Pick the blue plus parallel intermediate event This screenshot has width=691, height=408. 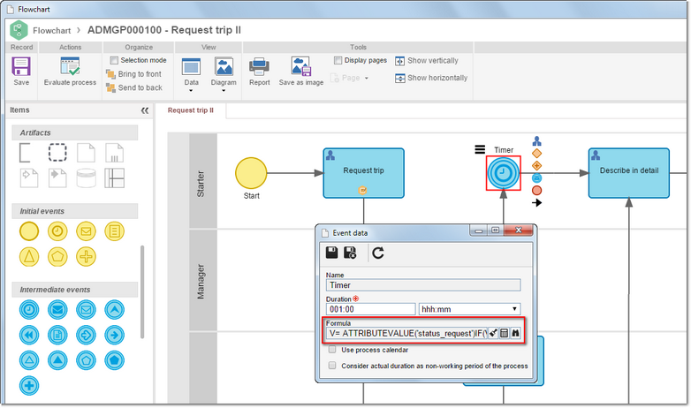point(29,386)
